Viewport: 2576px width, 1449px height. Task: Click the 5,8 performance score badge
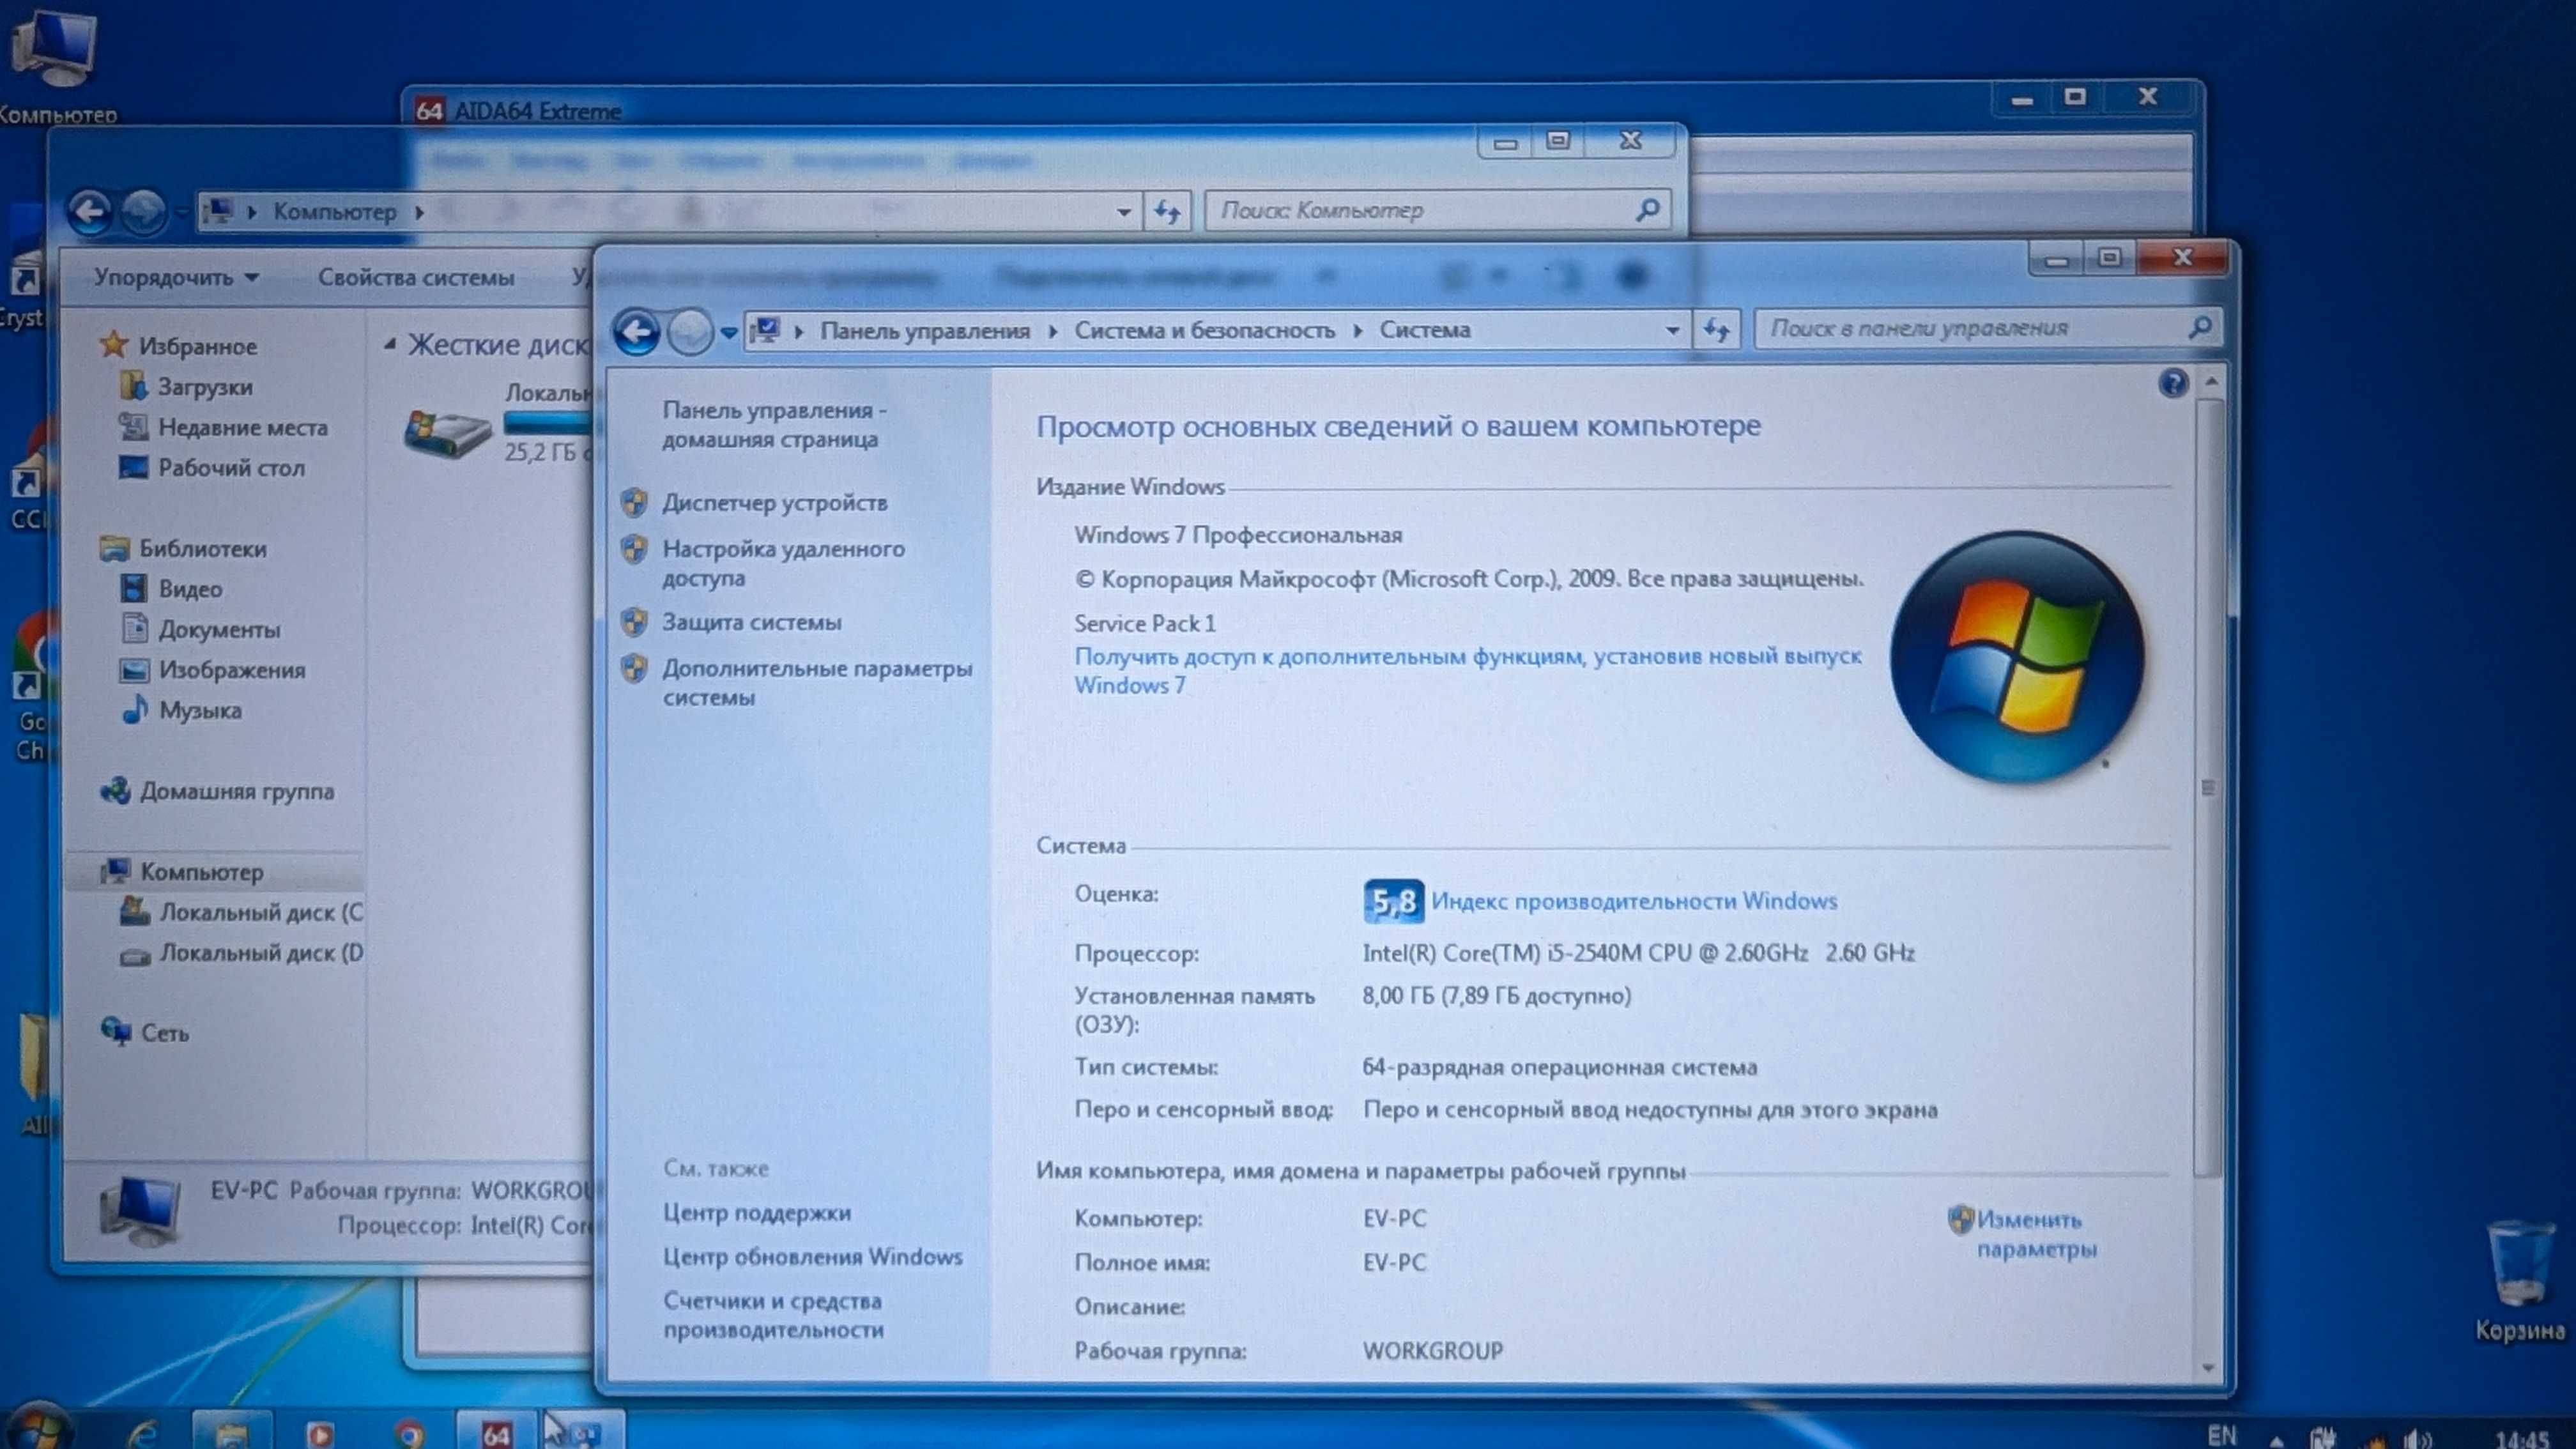(1393, 901)
